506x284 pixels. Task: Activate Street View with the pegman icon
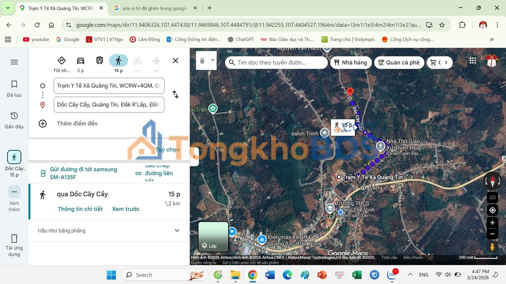[x=492, y=246]
